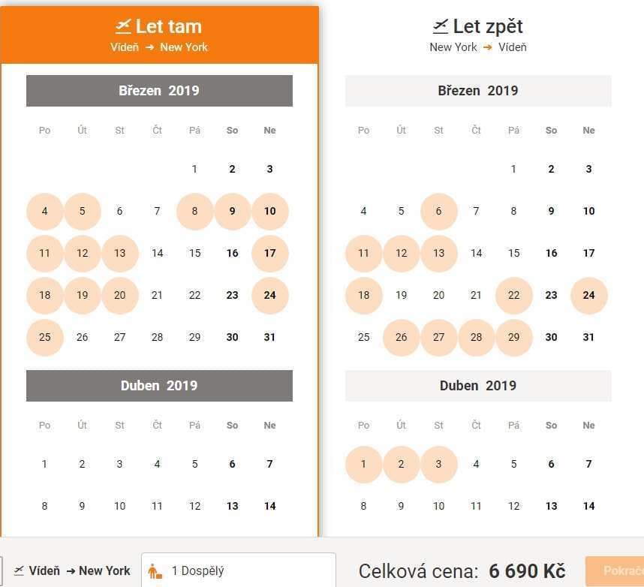Screen dimensions: 644x587
Task: Select March 6 as return date
Action: [438, 211]
